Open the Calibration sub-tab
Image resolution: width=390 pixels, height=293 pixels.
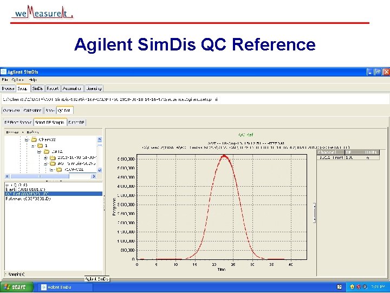pyautogui.click(x=32, y=110)
